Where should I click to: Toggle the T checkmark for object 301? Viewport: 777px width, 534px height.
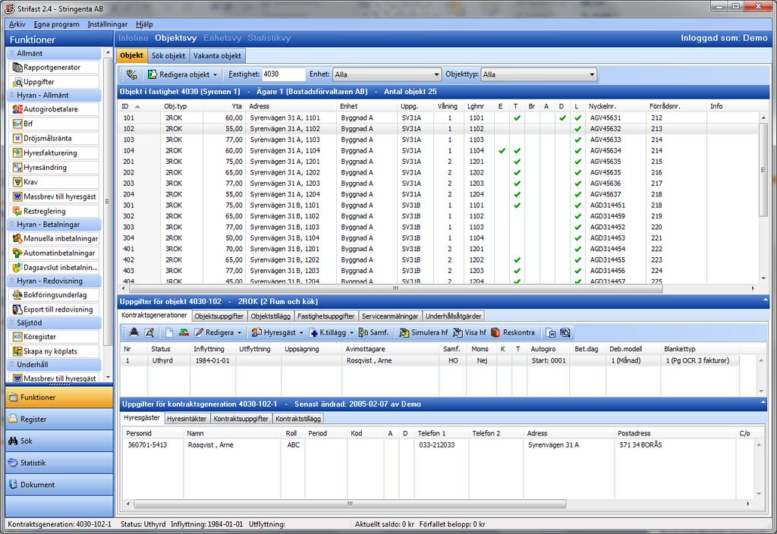tap(517, 205)
